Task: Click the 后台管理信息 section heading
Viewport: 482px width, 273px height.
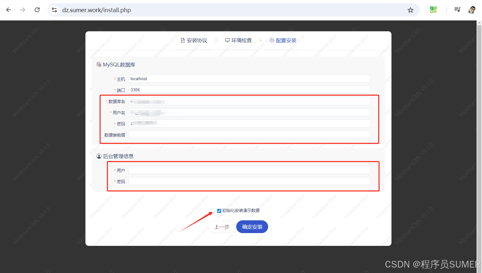Action: coord(115,156)
